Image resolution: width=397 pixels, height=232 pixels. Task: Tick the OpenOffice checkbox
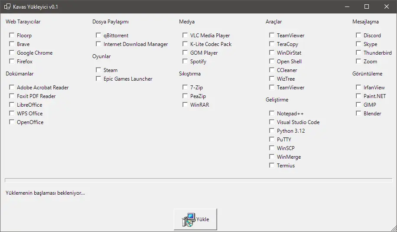tap(12, 122)
